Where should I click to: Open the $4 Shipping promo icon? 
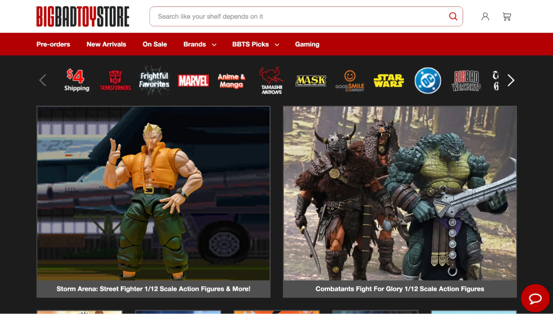[76, 80]
